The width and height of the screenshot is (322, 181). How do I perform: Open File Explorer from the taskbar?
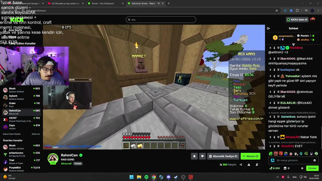tap(139, 177)
